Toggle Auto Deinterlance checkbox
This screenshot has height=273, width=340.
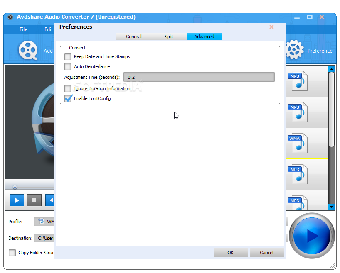(x=68, y=66)
